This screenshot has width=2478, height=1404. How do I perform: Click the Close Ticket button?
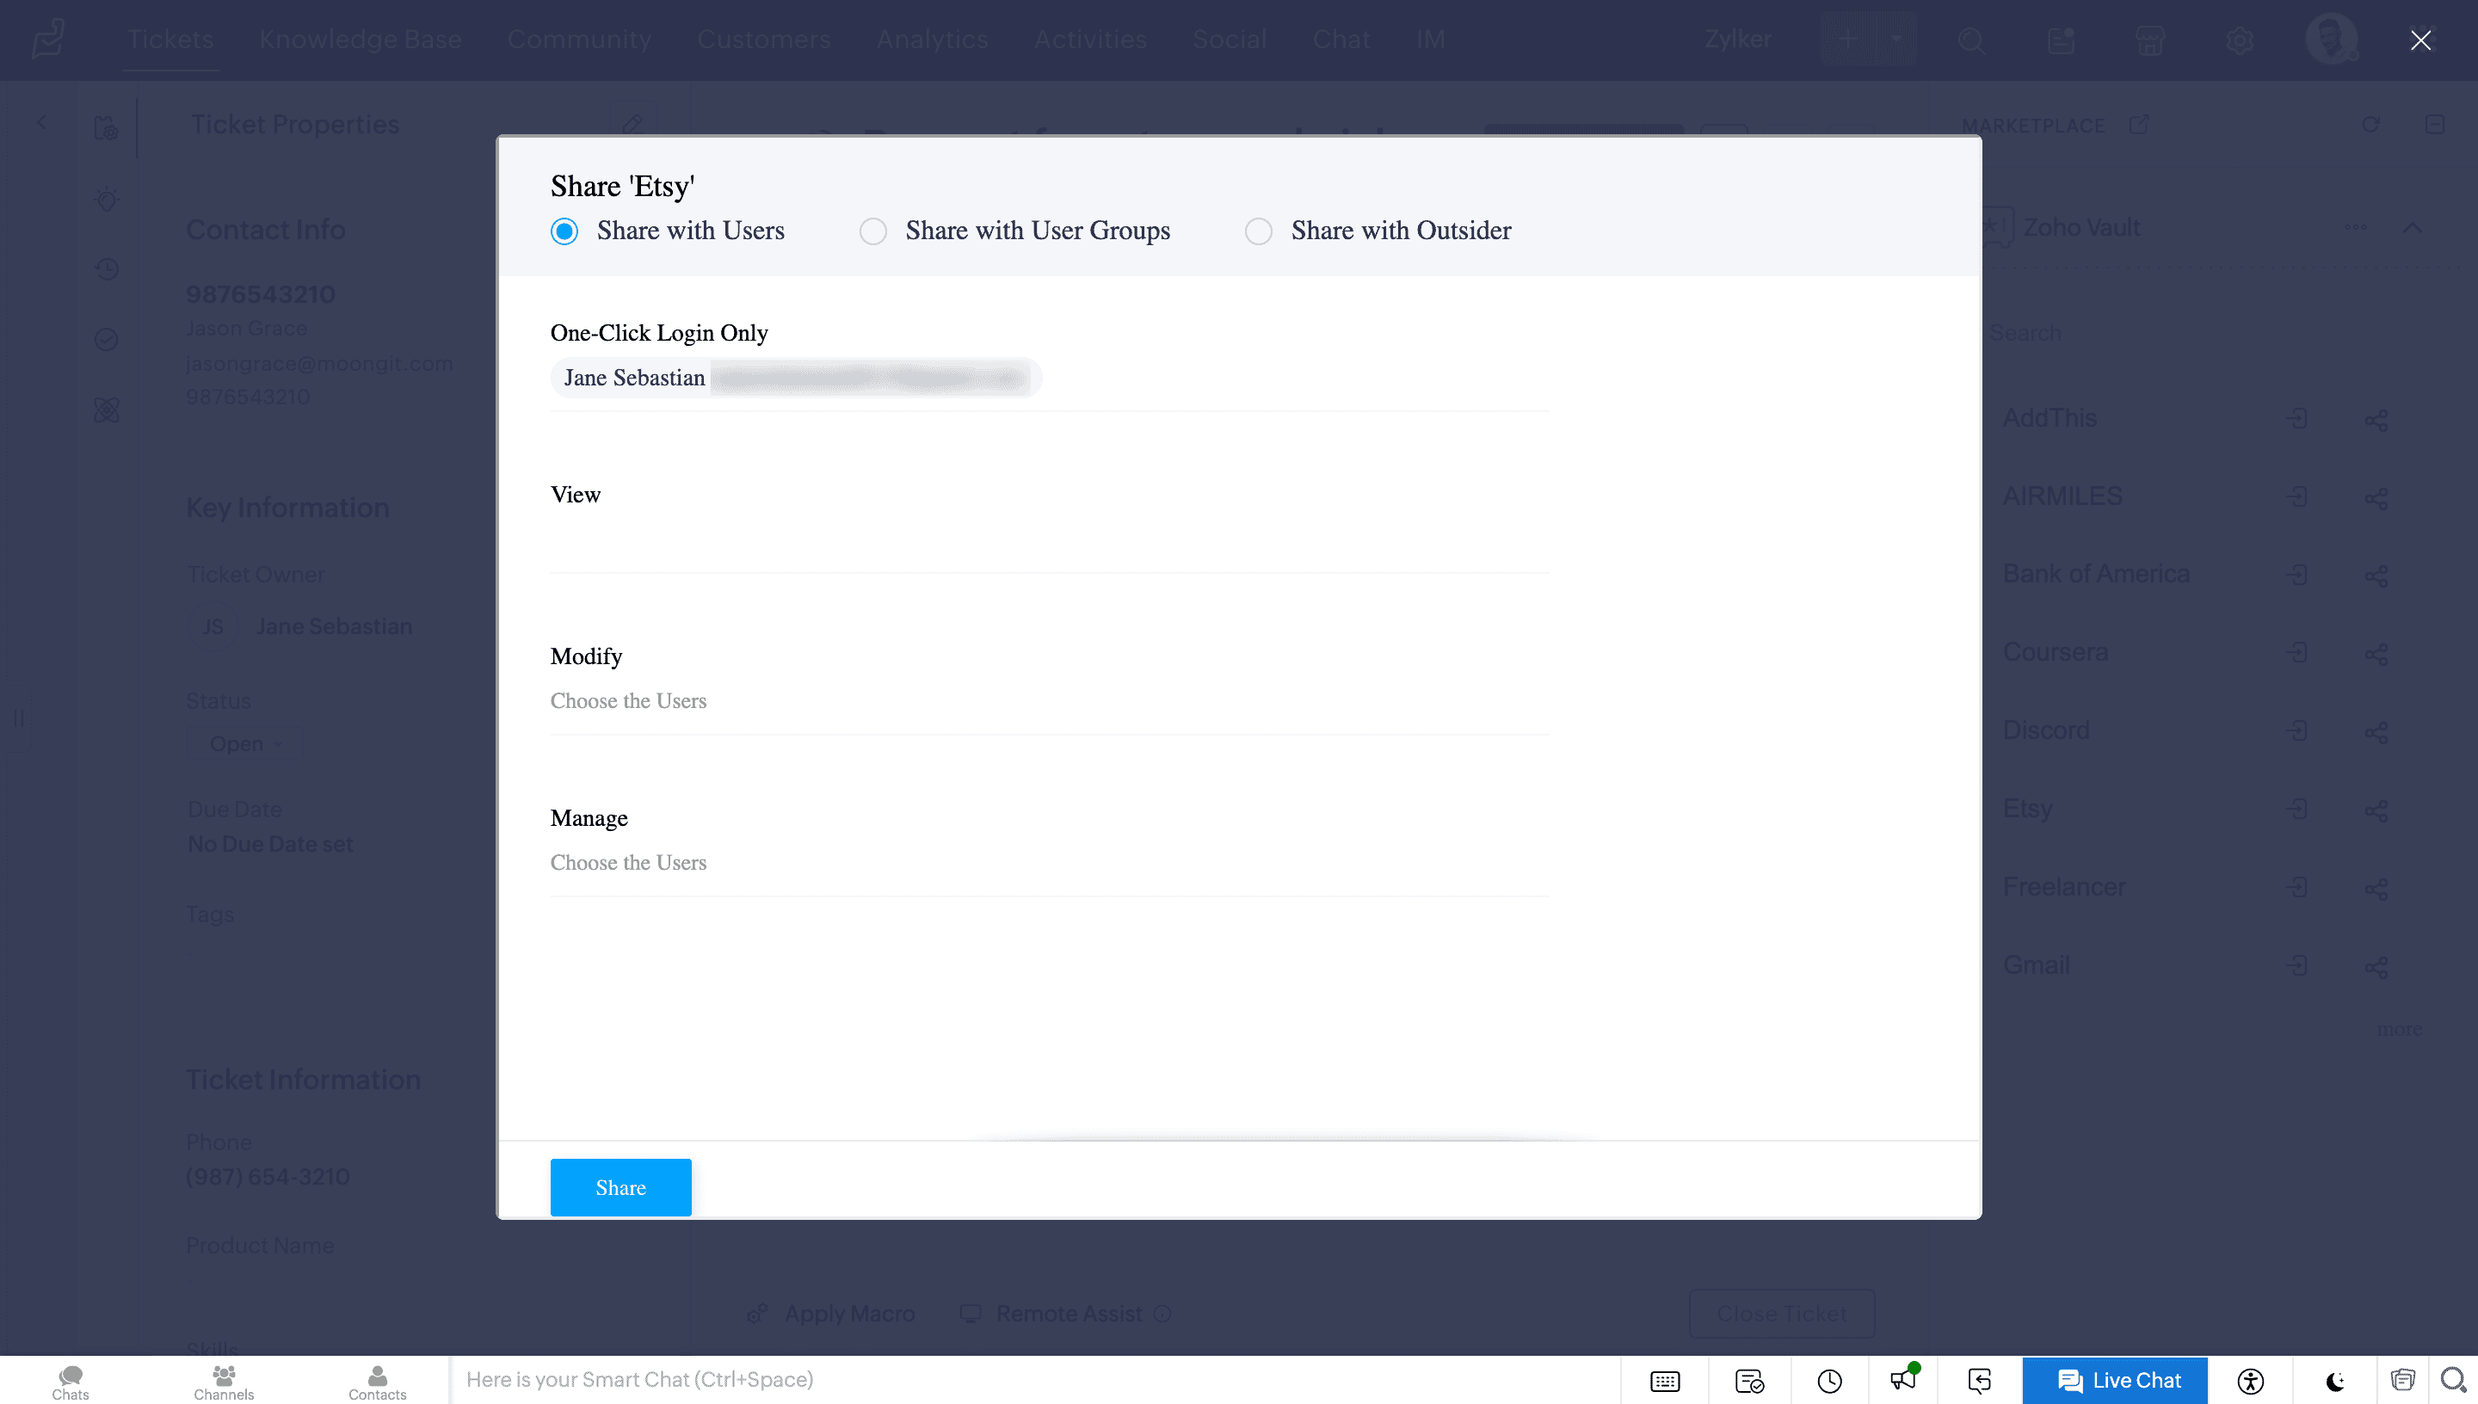point(1782,1314)
